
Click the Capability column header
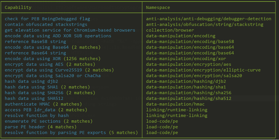point(18,7)
